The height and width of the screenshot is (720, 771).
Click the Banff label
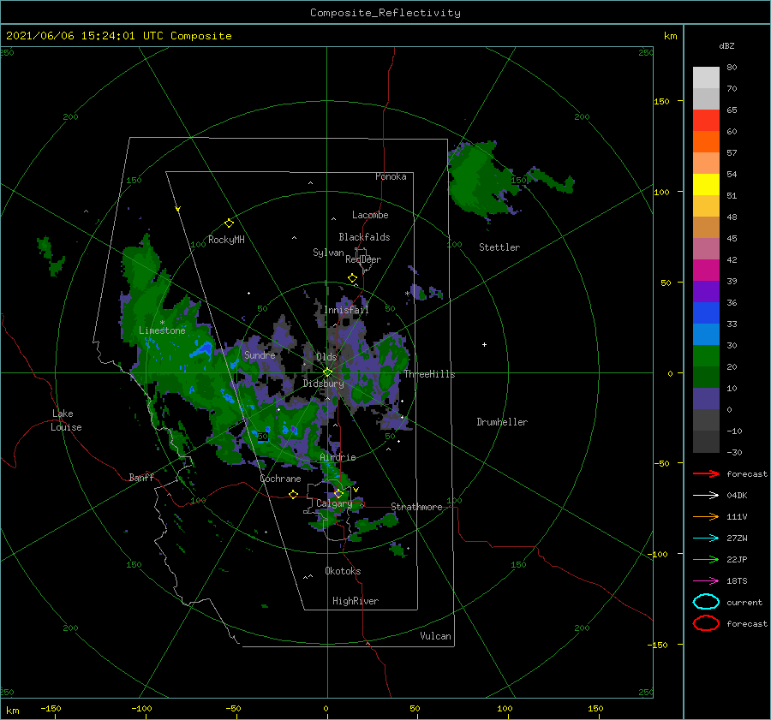141,477
